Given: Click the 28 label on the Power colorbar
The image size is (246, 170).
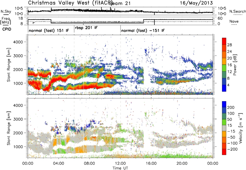Looking at the screenshot, I should coord(229,45).
